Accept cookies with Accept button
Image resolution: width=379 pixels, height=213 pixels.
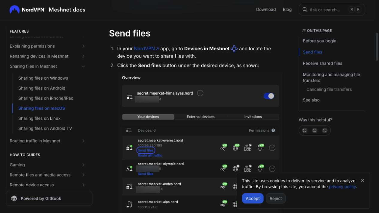click(x=253, y=198)
